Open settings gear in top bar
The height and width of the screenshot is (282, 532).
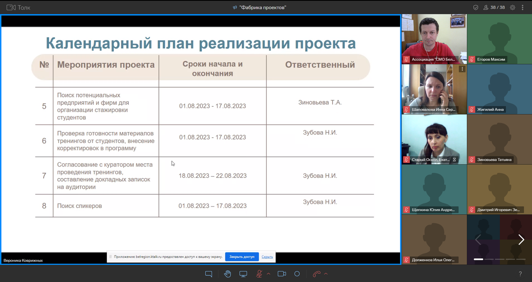512,7
